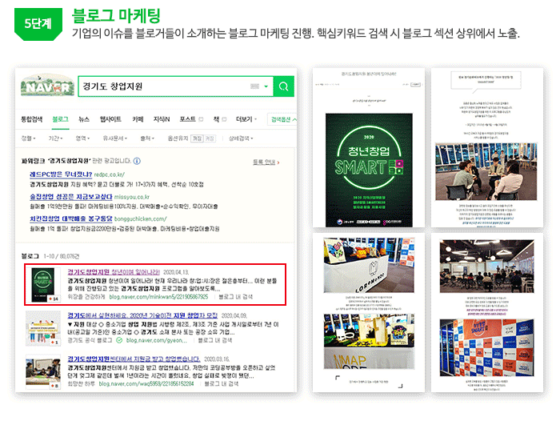
Task: Open the 영역 area dropdown
Action: pyautogui.click(x=82, y=138)
